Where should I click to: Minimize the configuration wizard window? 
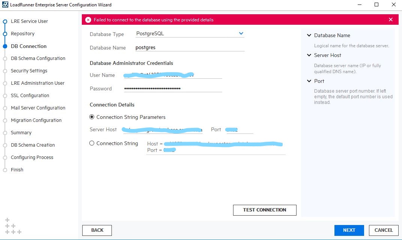(359, 5)
